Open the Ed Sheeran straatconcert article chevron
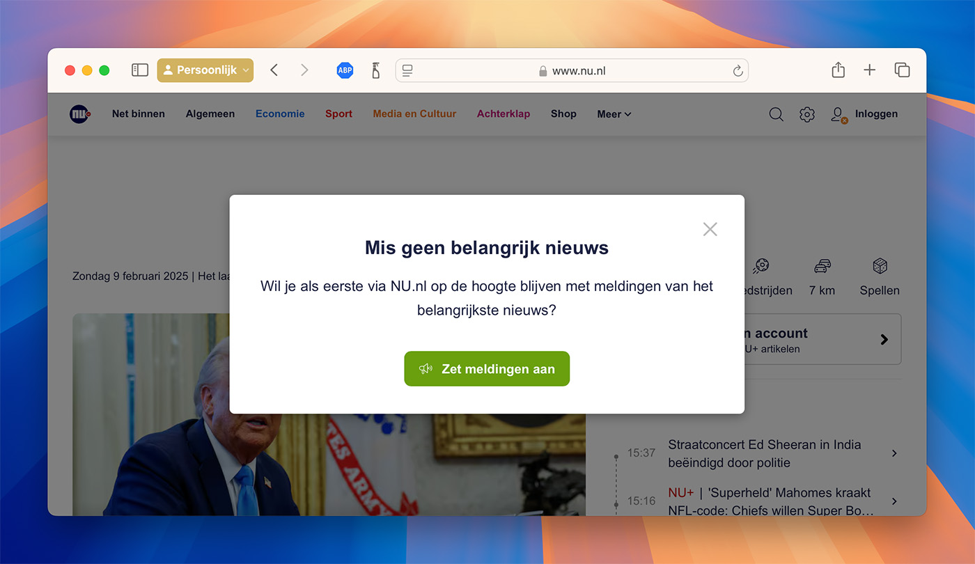The height and width of the screenshot is (564, 975). coord(894,453)
